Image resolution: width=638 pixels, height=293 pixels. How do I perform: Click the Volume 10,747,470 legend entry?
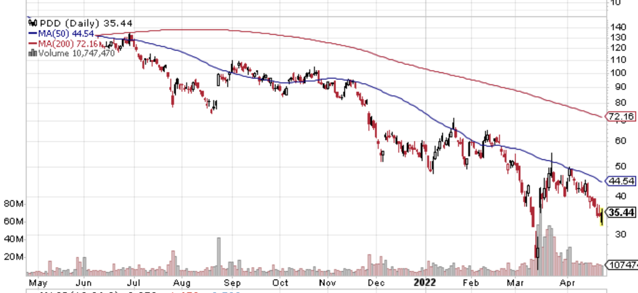76,53
